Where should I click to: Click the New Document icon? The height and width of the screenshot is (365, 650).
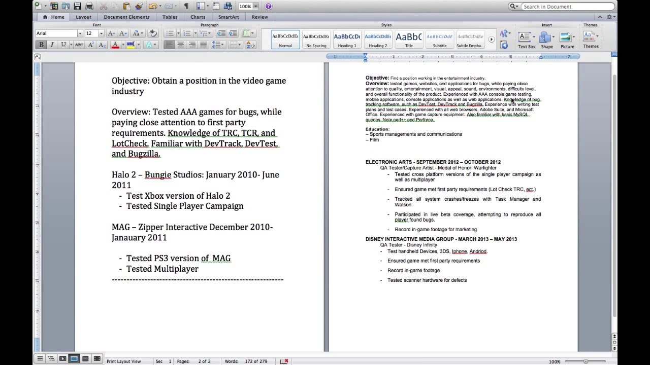pos(39,6)
